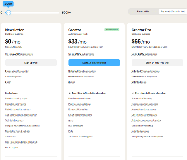
Task: Click 'Unlimited Visual Automations' in Creator Pro
Action: tap(145, 71)
